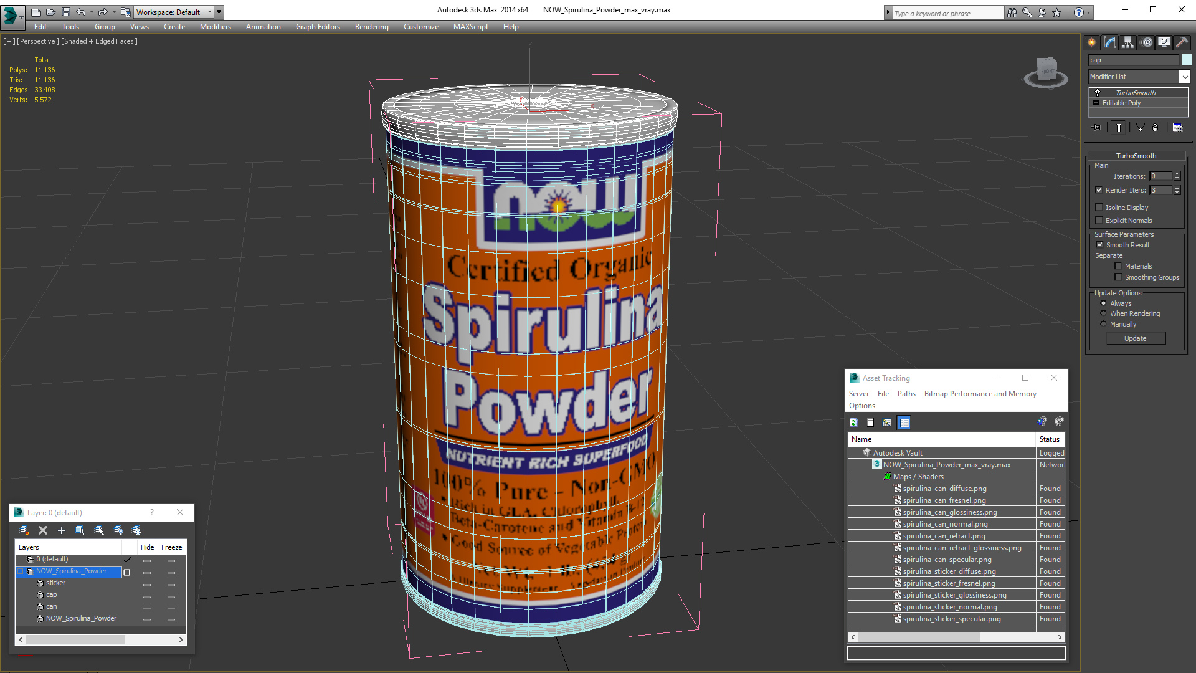Click Remove Modifier trash icon
This screenshot has height=673, width=1196.
1155,127
